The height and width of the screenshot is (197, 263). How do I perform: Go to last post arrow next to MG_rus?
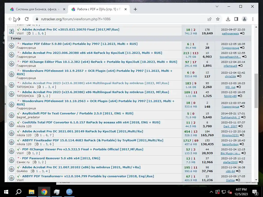click(239, 87)
